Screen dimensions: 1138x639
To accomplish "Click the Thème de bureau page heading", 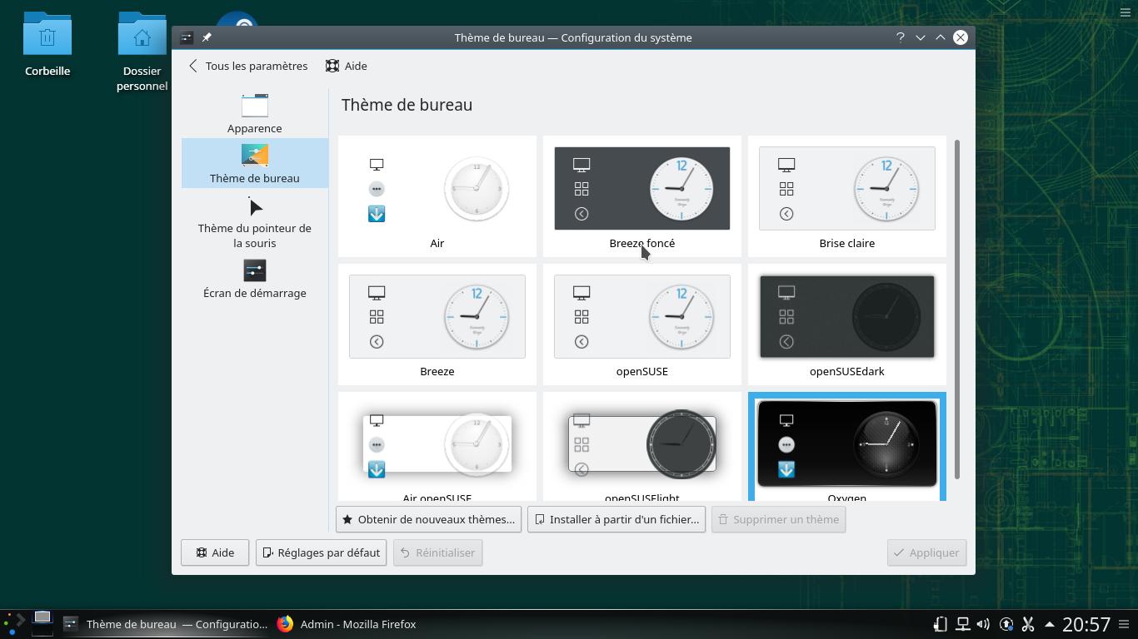I will click(407, 105).
